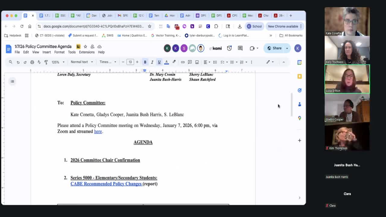
Task: Click the Print icon in toolbar
Action: coord(32,62)
